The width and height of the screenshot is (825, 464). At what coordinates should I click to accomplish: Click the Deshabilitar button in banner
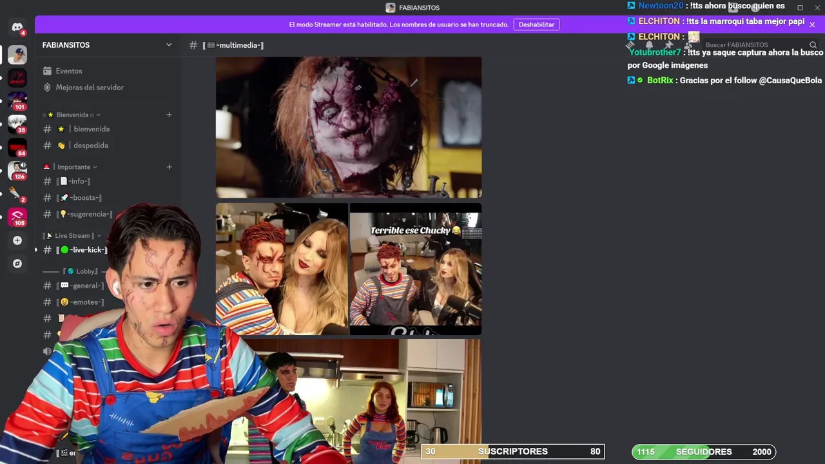[x=536, y=24]
